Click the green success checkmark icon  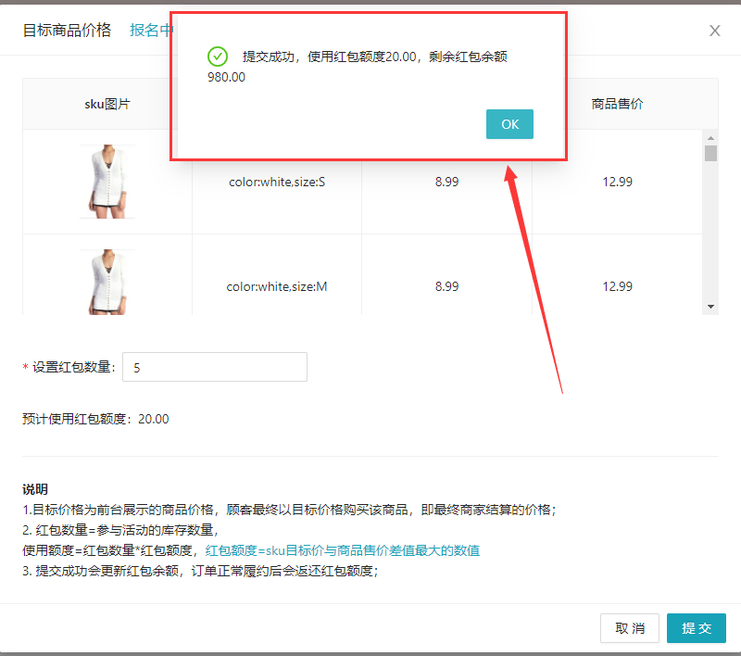coord(218,56)
